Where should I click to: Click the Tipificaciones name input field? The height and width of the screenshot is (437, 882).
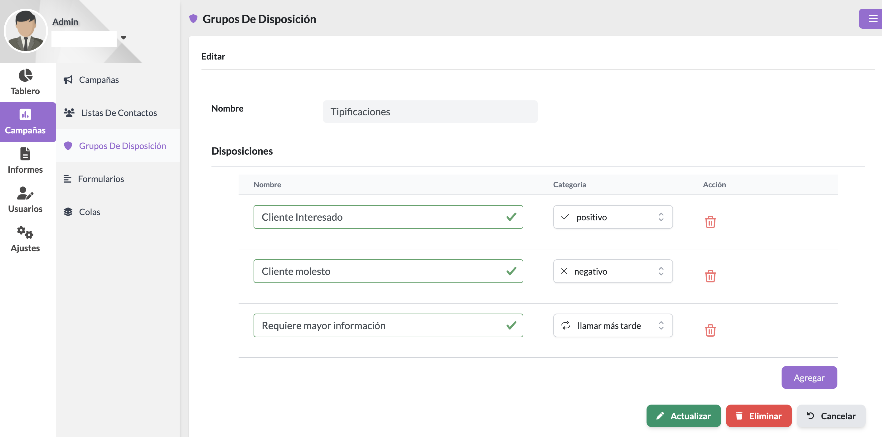tap(430, 112)
